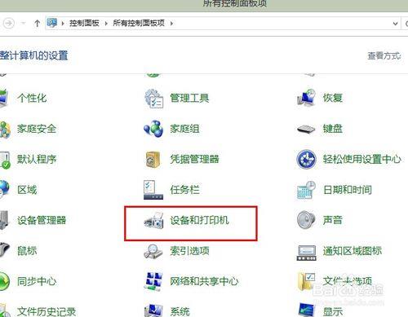
Task: Click the 索引选项 magnifier icon
Action: coord(153,251)
